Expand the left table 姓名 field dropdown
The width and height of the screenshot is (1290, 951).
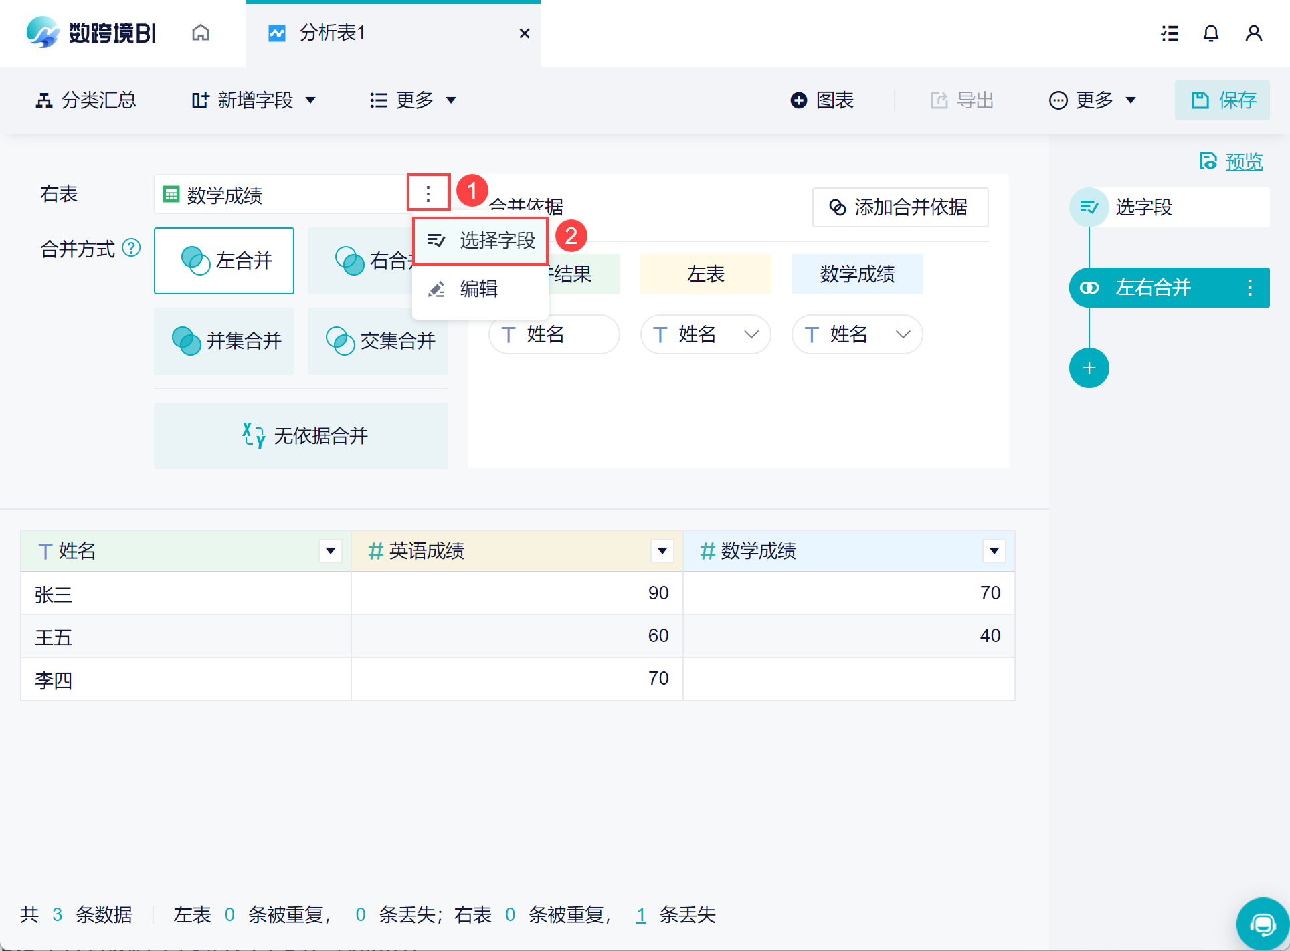[751, 334]
